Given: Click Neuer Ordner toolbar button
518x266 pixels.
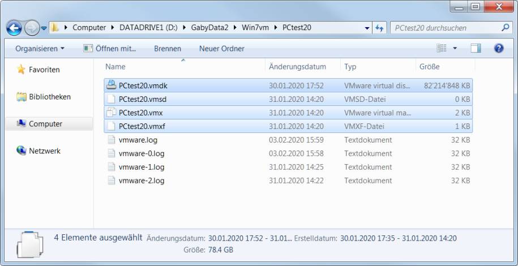Looking at the screenshot, I should point(222,49).
